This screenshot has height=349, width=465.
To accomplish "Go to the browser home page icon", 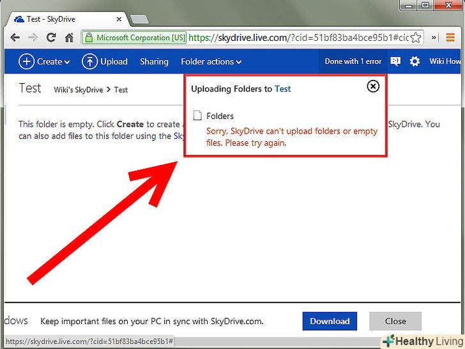I will click(x=69, y=38).
